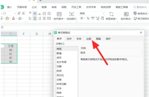149x97 pixels.
Task: Open the Insert (插入) ribbon tab
Action: (10, 7)
